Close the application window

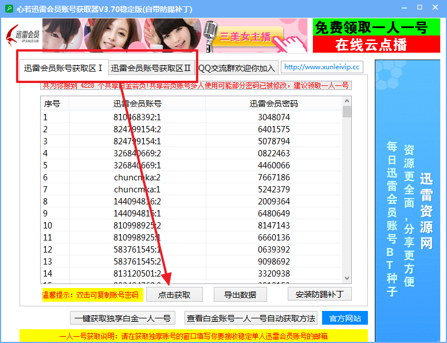pos(436,7)
